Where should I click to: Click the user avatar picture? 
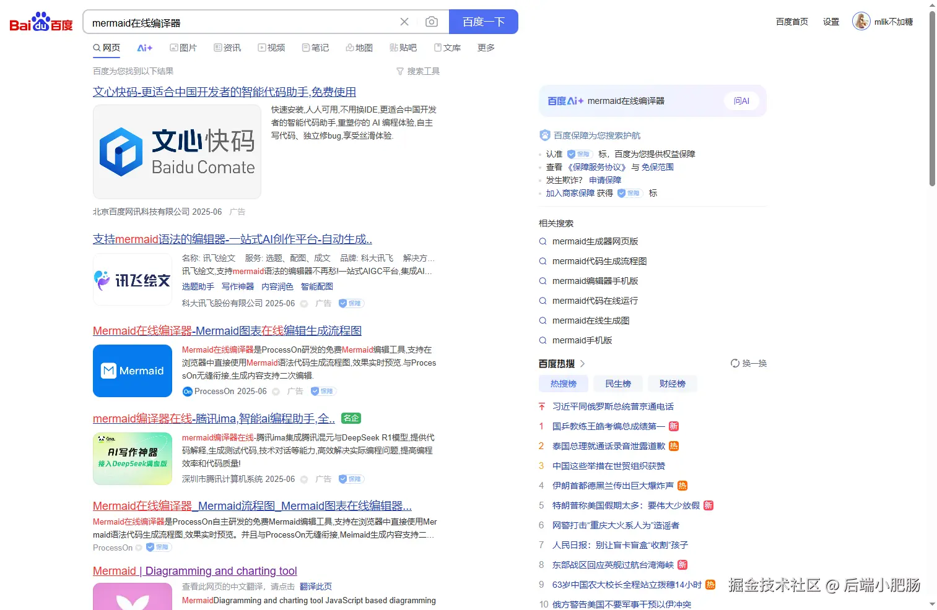click(861, 22)
